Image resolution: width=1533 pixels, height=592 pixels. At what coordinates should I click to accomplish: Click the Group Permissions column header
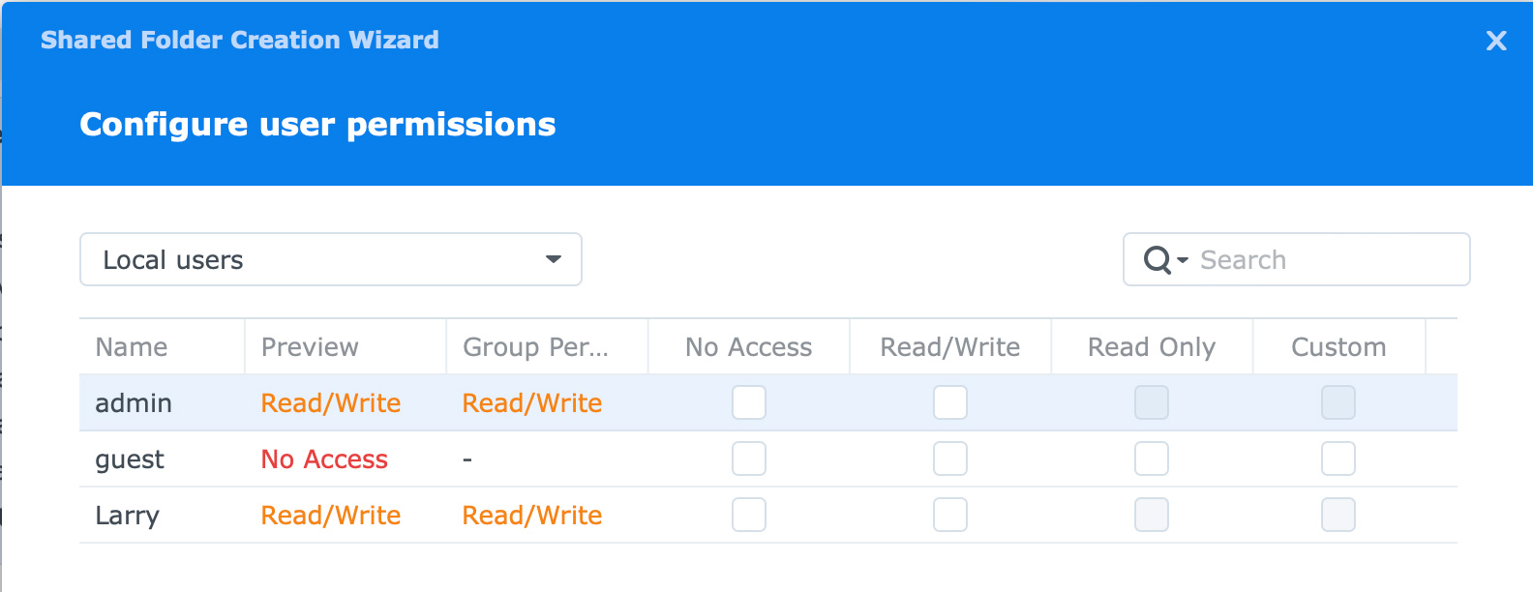[x=535, y=347]
